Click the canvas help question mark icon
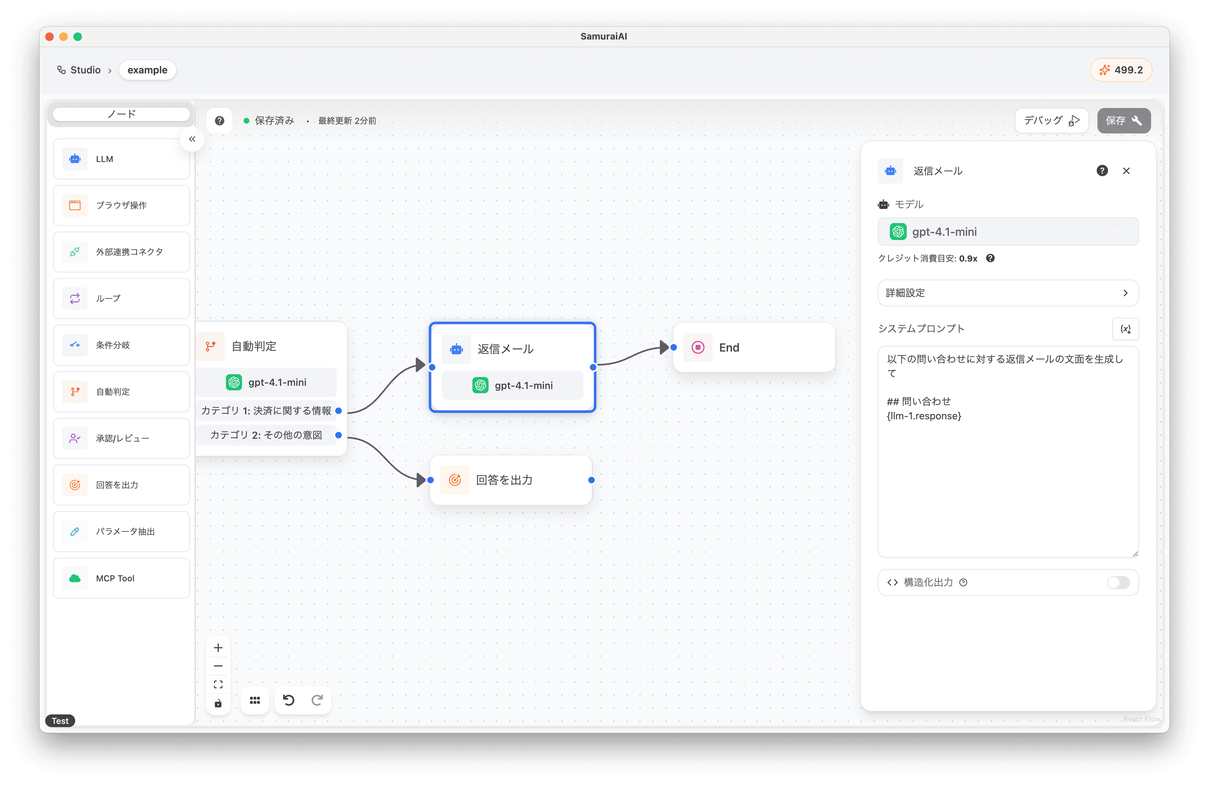 point(219,120)
